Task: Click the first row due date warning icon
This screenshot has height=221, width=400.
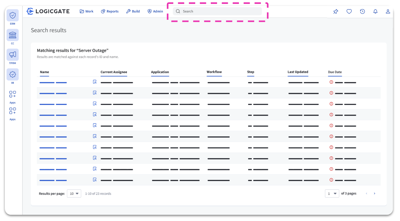Action: [x=331, y=82]
